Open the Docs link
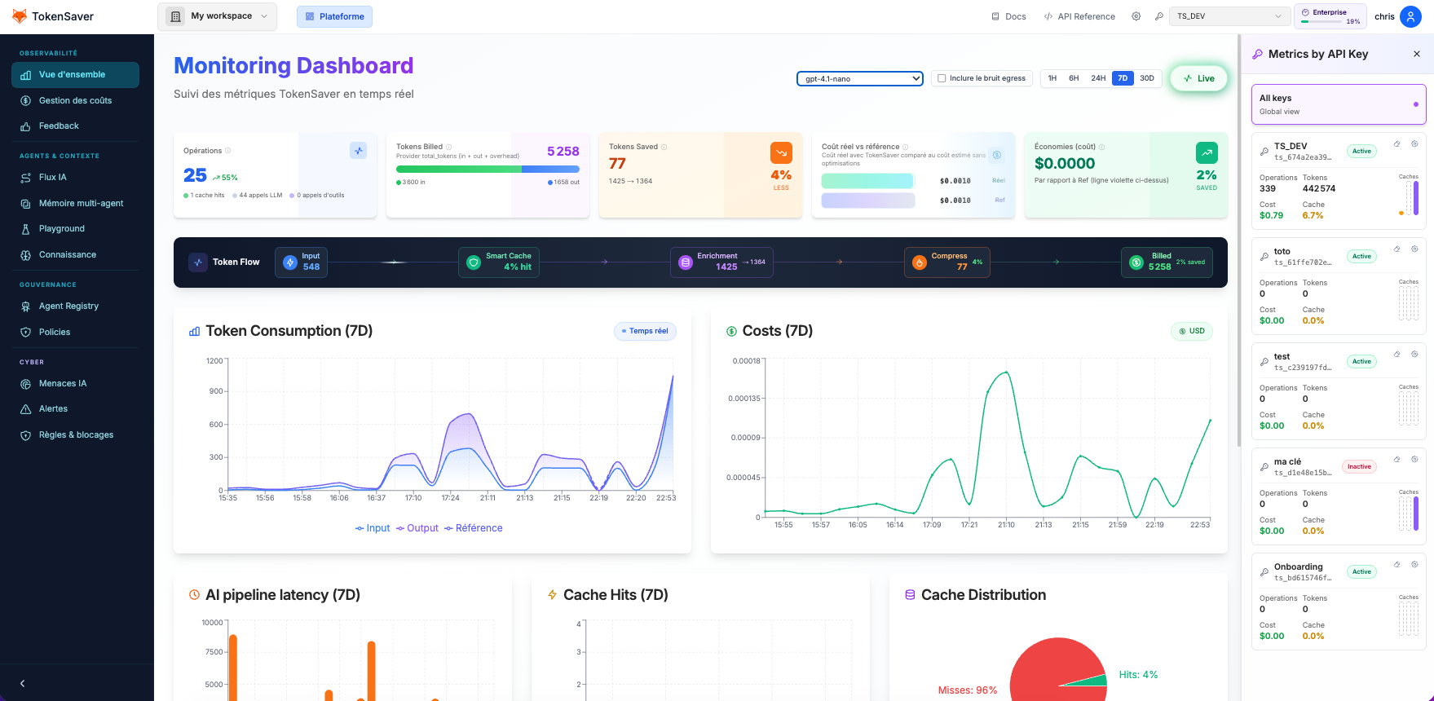This screenshot has height=701, width=1434. coord(1008,16)
